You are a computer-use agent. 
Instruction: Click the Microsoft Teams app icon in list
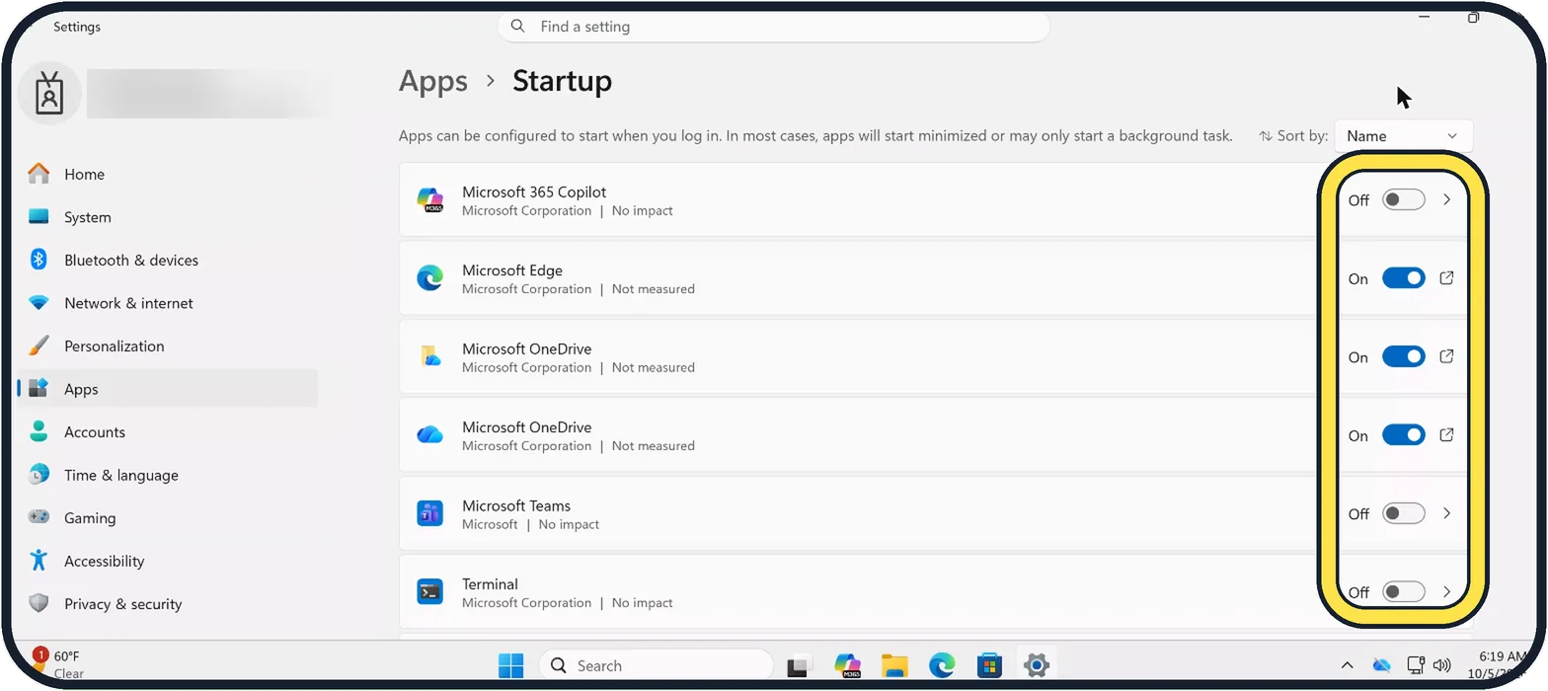click(429, 513)
